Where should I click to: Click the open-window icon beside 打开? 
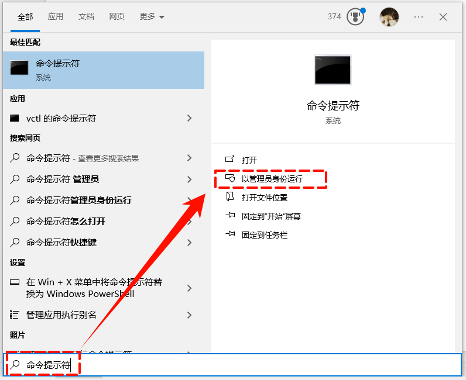(x=229, y=160)
